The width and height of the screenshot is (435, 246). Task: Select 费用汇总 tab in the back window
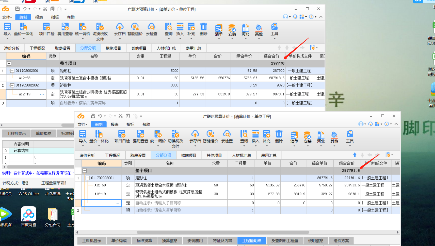point(193,48)
